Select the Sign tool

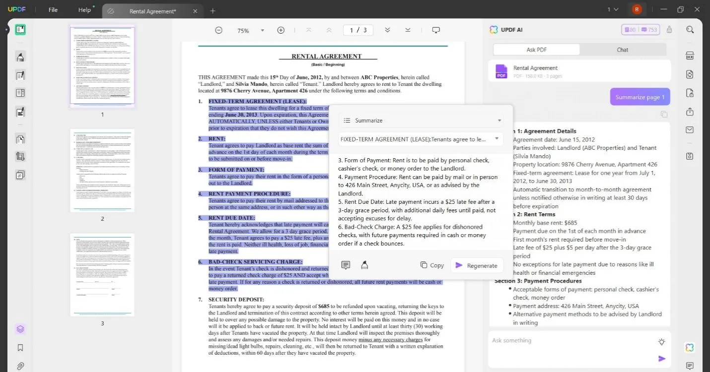click(x=20, y=112)
